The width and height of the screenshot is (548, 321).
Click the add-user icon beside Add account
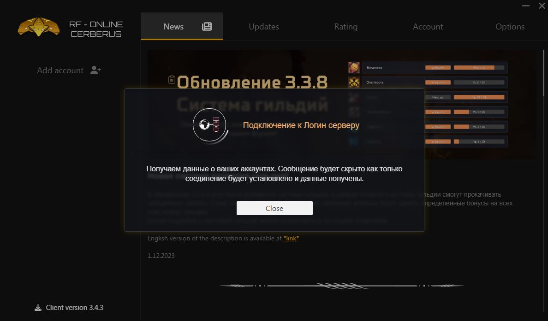[x=95, y=70]
